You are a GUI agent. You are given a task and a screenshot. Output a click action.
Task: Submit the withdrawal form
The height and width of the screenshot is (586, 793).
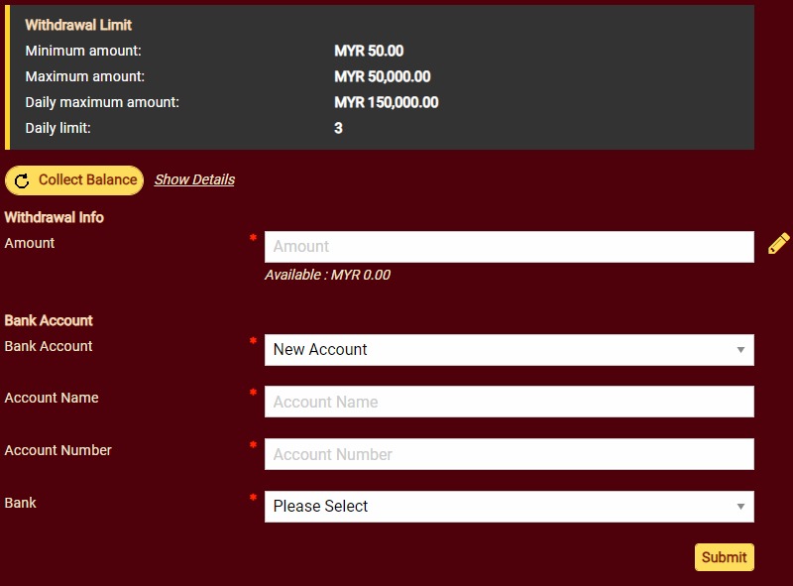(725, 557)
